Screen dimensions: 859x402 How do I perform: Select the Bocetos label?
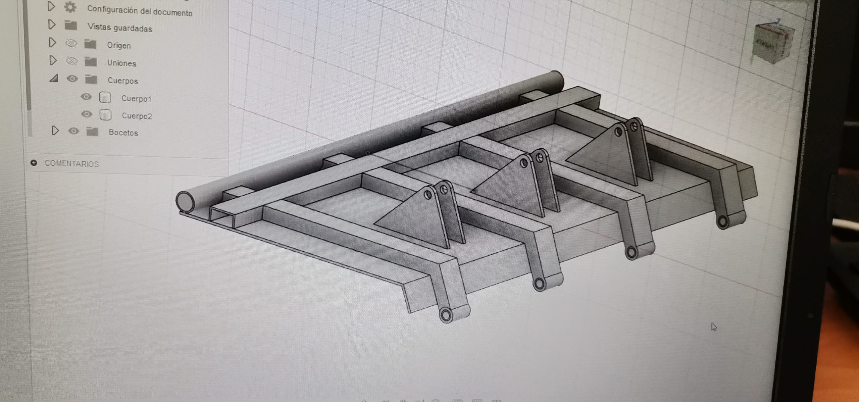pos(123,133)
